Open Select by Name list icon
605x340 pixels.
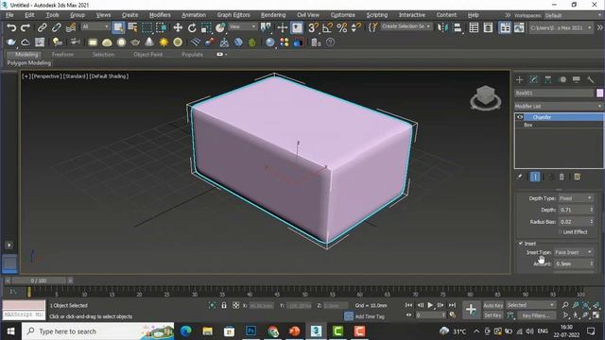point(132,27)
